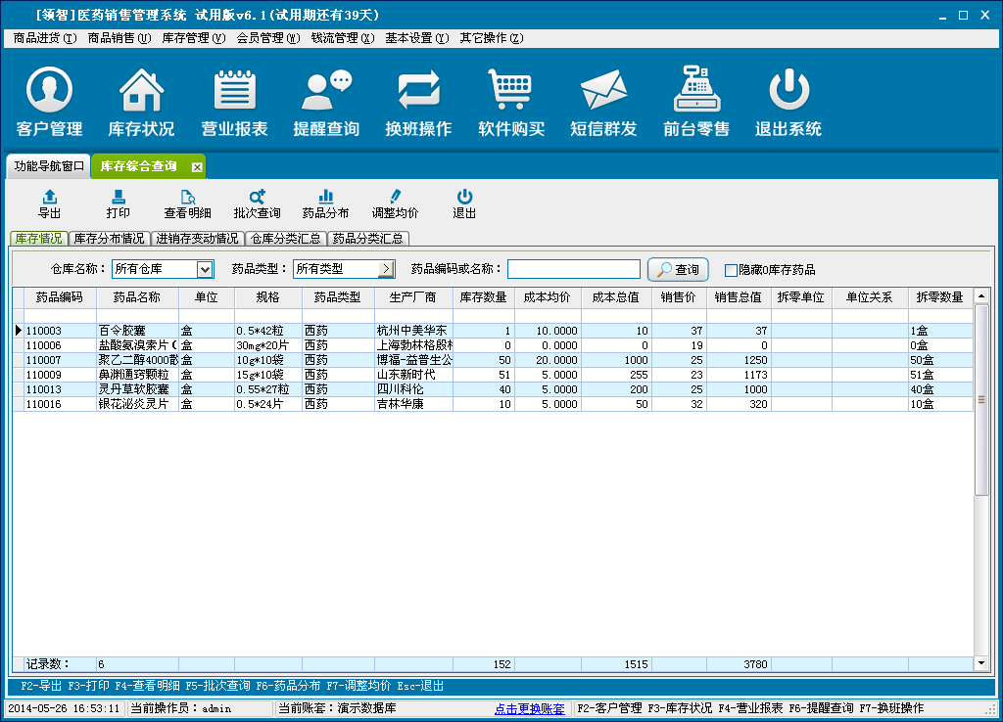Open 提醒查询 reminder query icon
This screenshot has height=722, width=1003.
point(326,91)
